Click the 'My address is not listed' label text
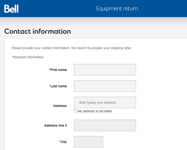187x150 pixels. 95,111
